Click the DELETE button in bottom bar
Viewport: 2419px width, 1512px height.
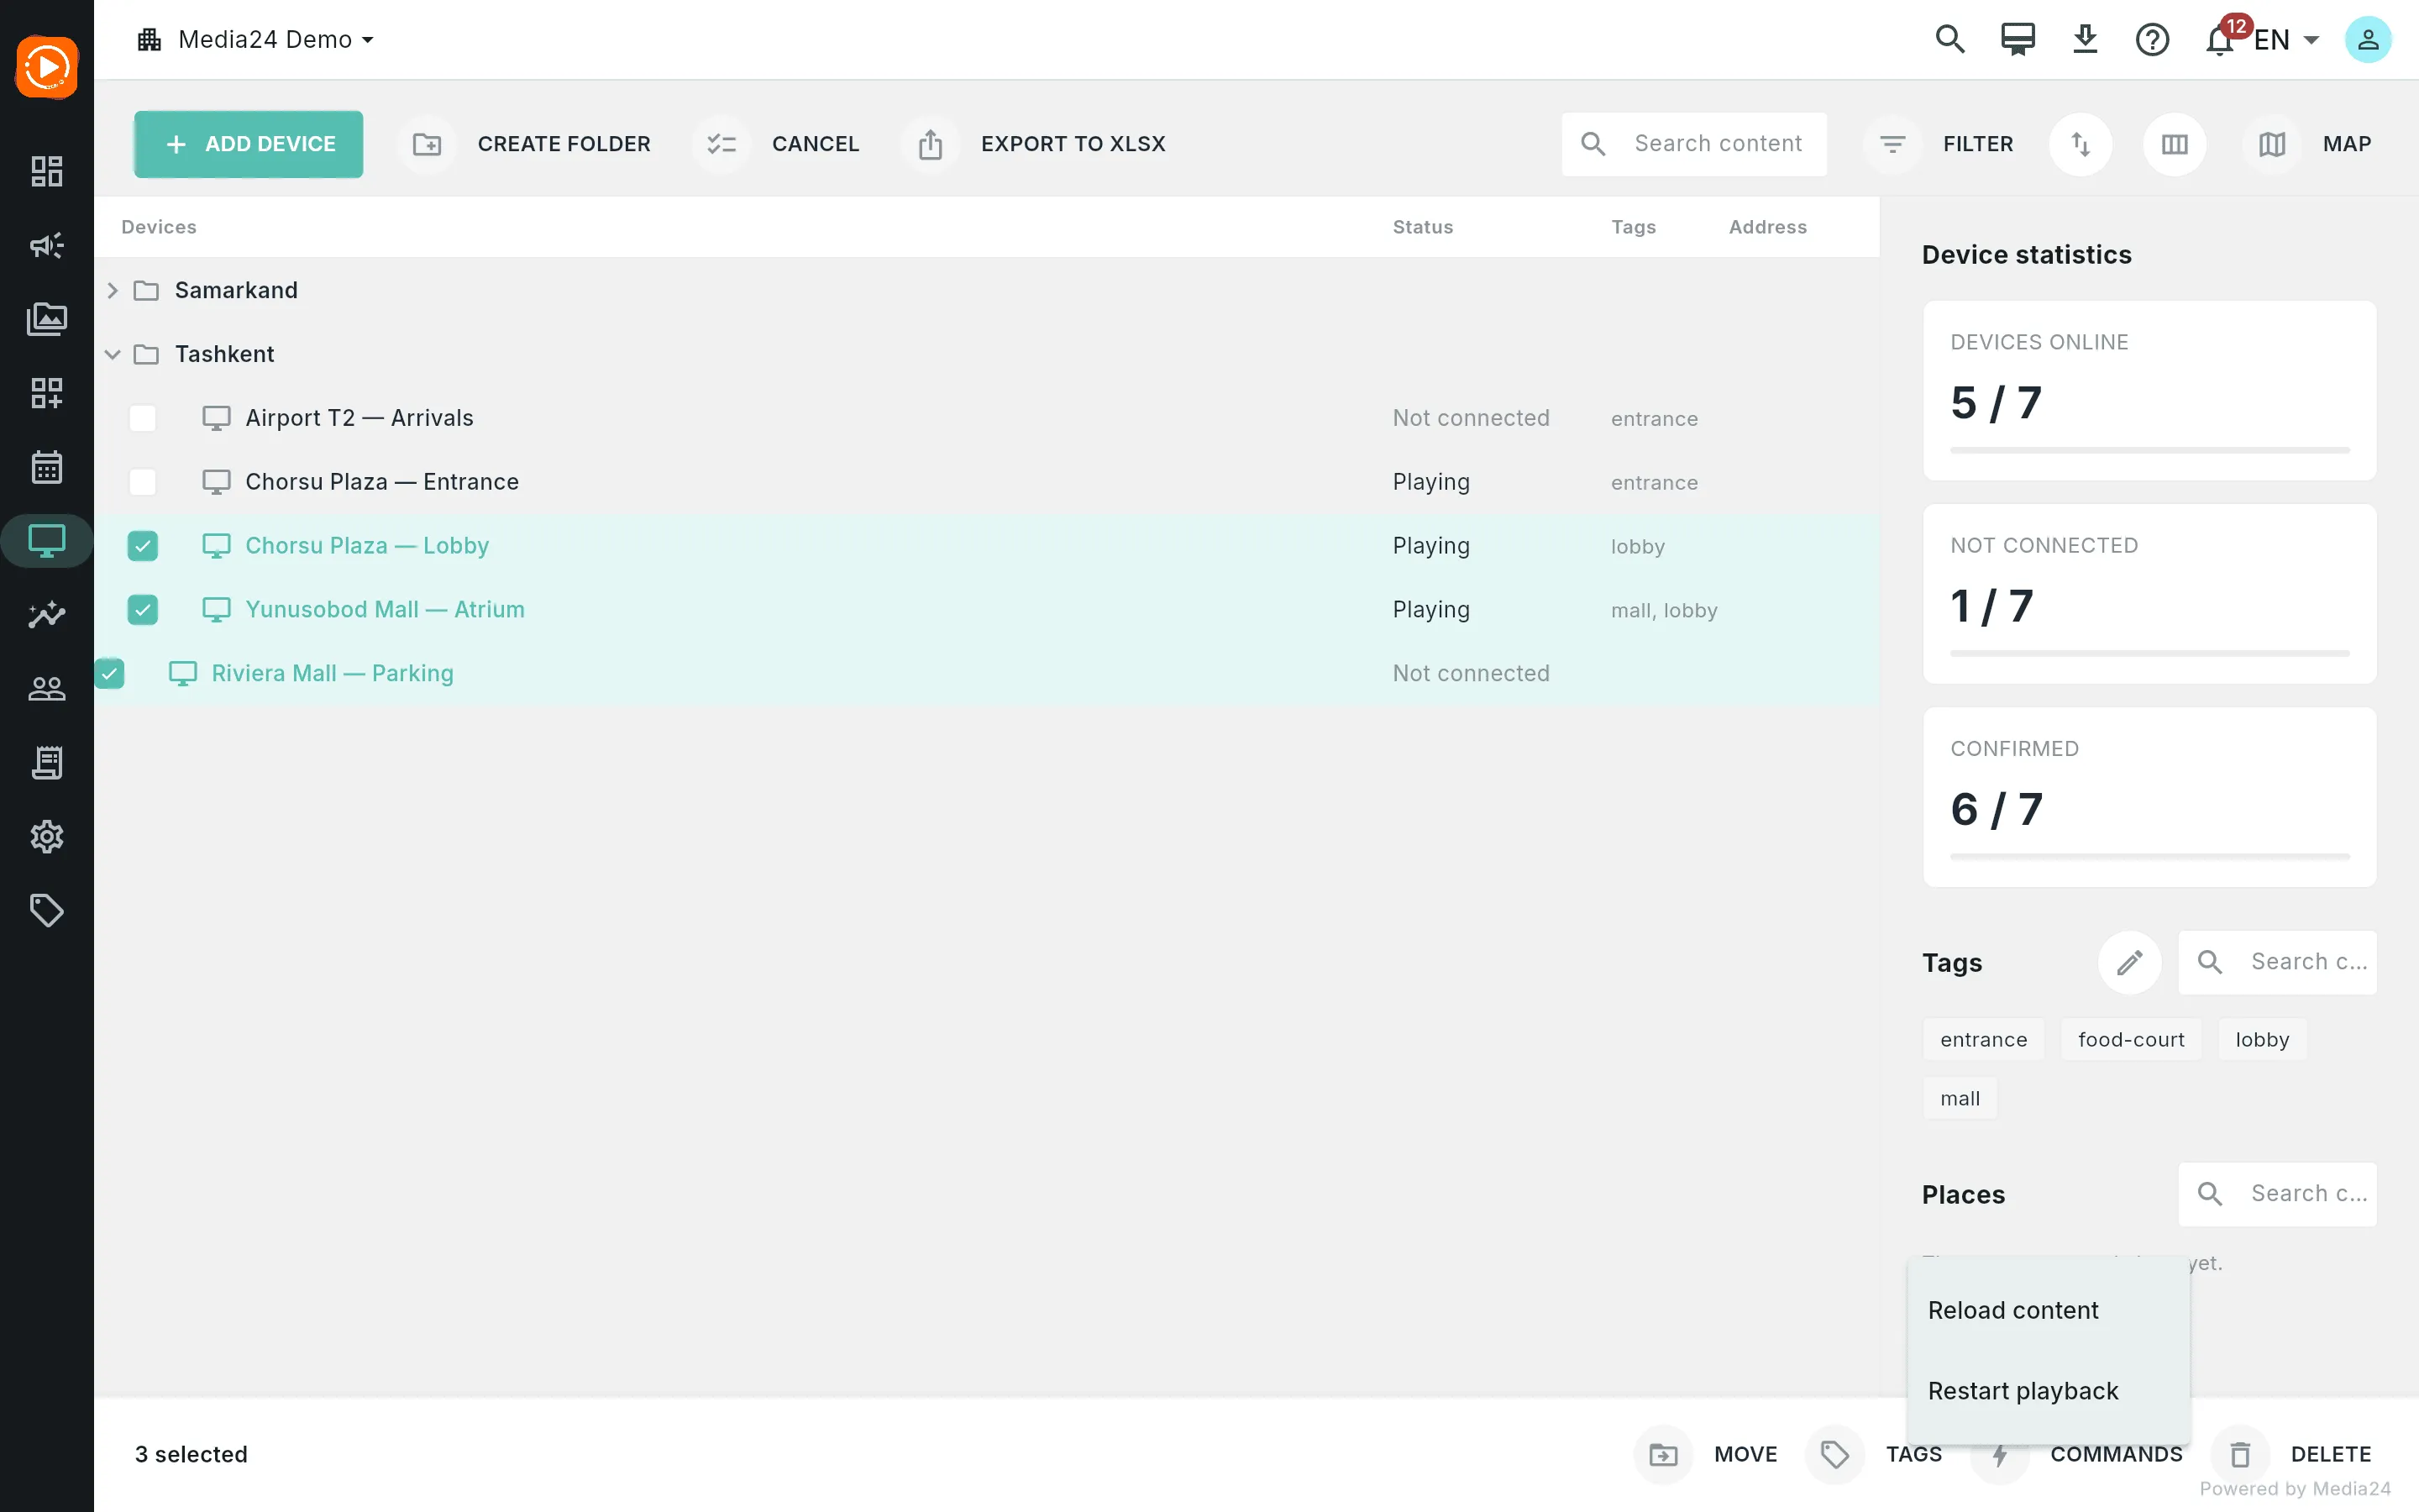[x=2292, y=1454]
